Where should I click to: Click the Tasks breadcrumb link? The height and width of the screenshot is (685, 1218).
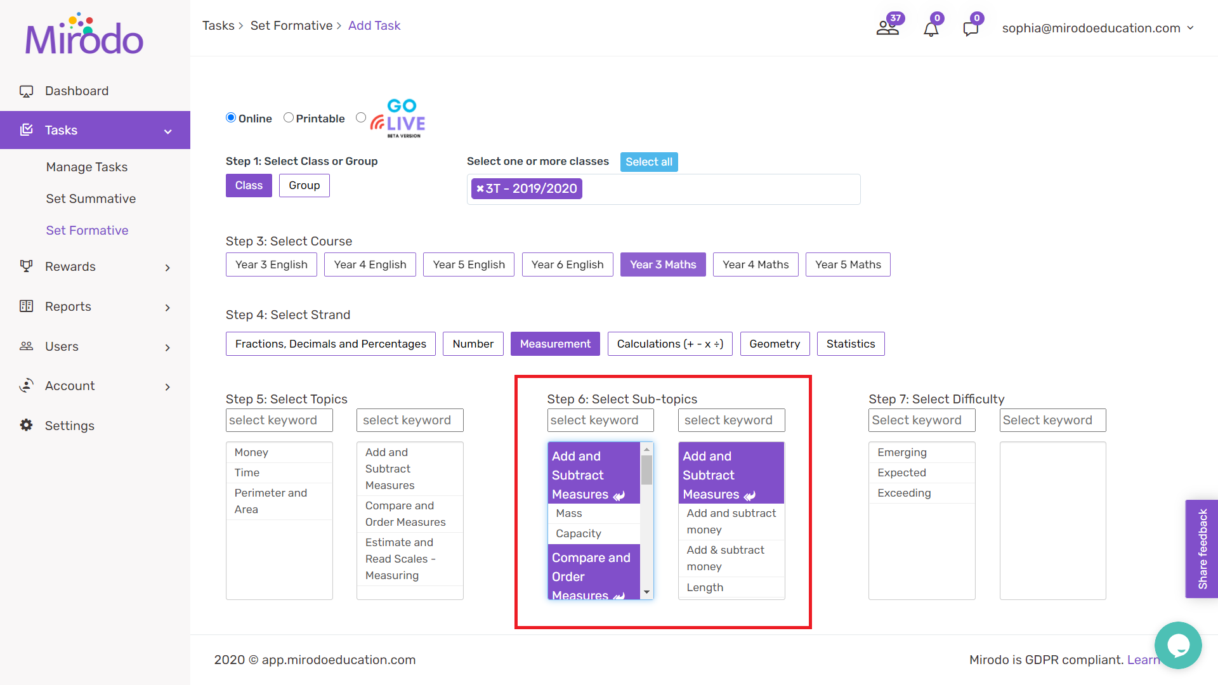tap(218, 25)
